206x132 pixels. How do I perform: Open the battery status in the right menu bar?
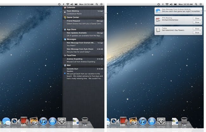[175, 4]
